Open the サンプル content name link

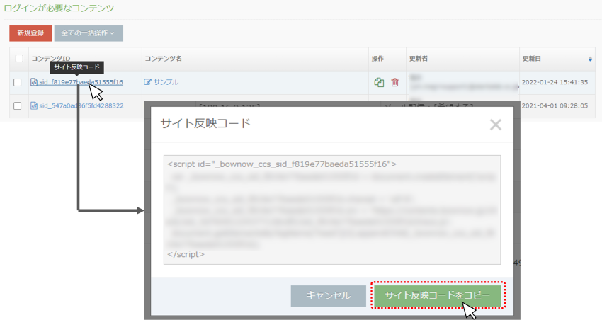(166, 81)
